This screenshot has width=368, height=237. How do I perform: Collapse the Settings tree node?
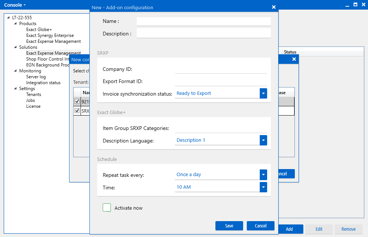tap(16, 89)
